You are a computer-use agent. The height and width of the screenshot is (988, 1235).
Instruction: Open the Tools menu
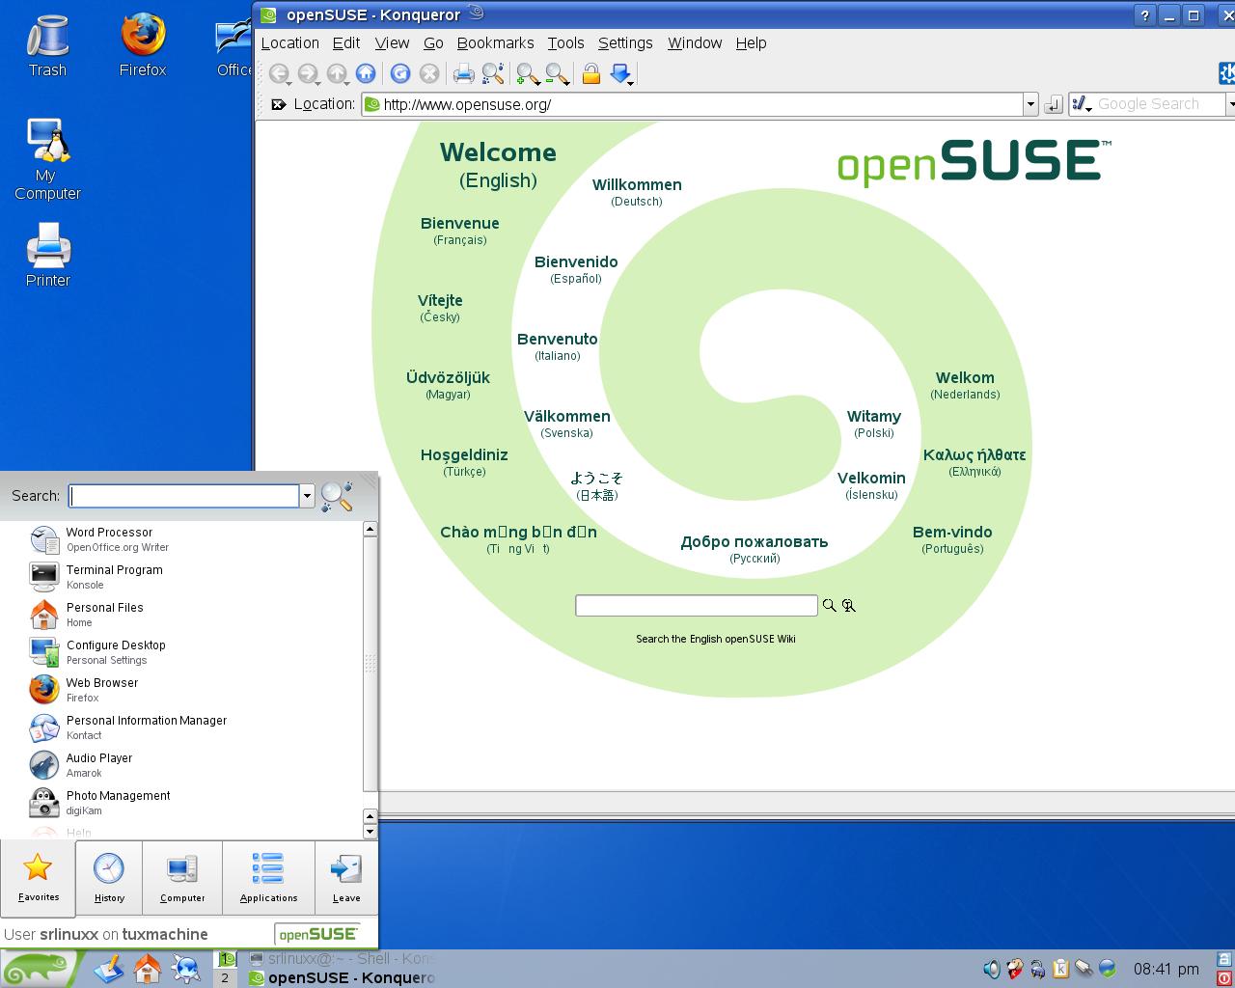[x=565, y=42]
